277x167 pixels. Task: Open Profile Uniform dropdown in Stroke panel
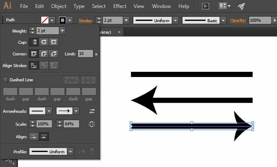71,151
